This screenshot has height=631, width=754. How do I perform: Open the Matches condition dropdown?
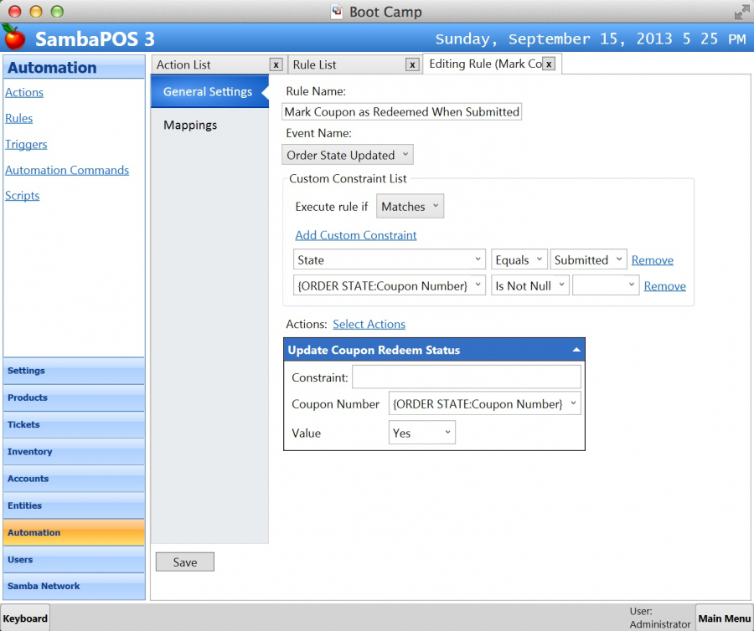click(x=410, y=207)
